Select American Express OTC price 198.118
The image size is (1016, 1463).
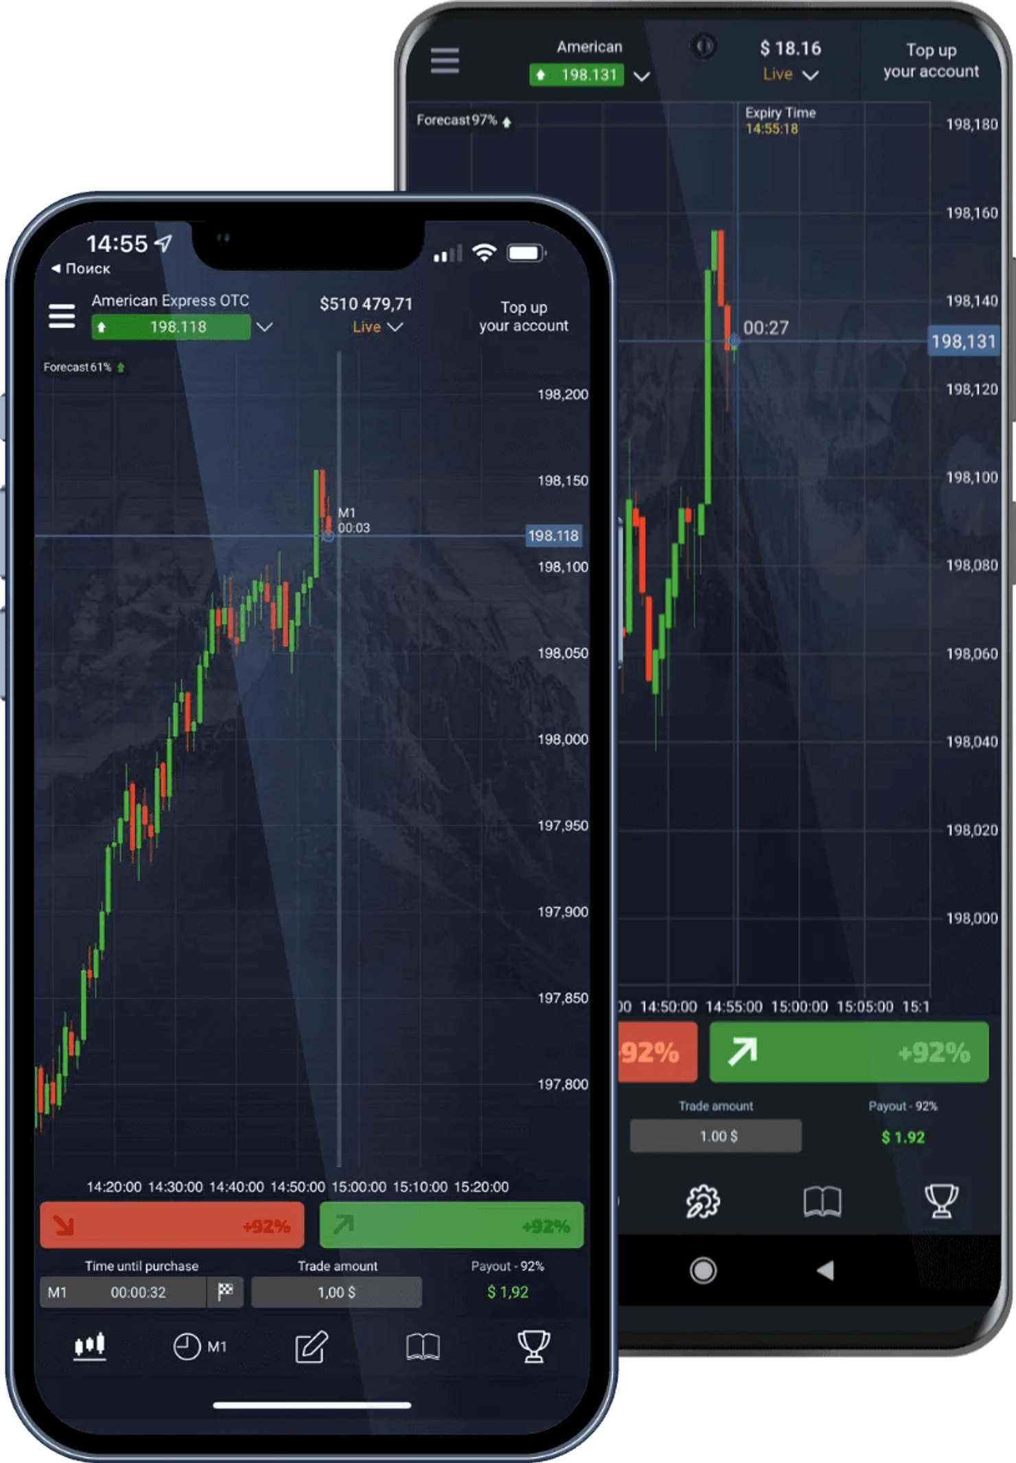coord(171,327)
